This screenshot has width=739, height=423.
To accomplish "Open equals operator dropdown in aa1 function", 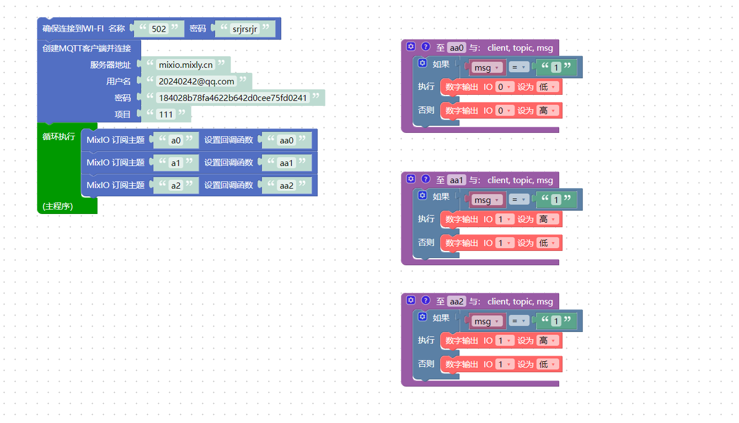I will [x=519, y=200].
